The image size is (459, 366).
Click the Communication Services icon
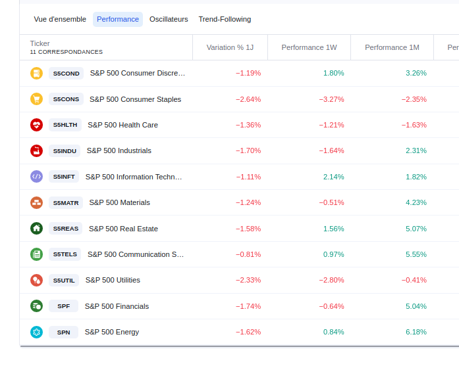tap(36, 254)
